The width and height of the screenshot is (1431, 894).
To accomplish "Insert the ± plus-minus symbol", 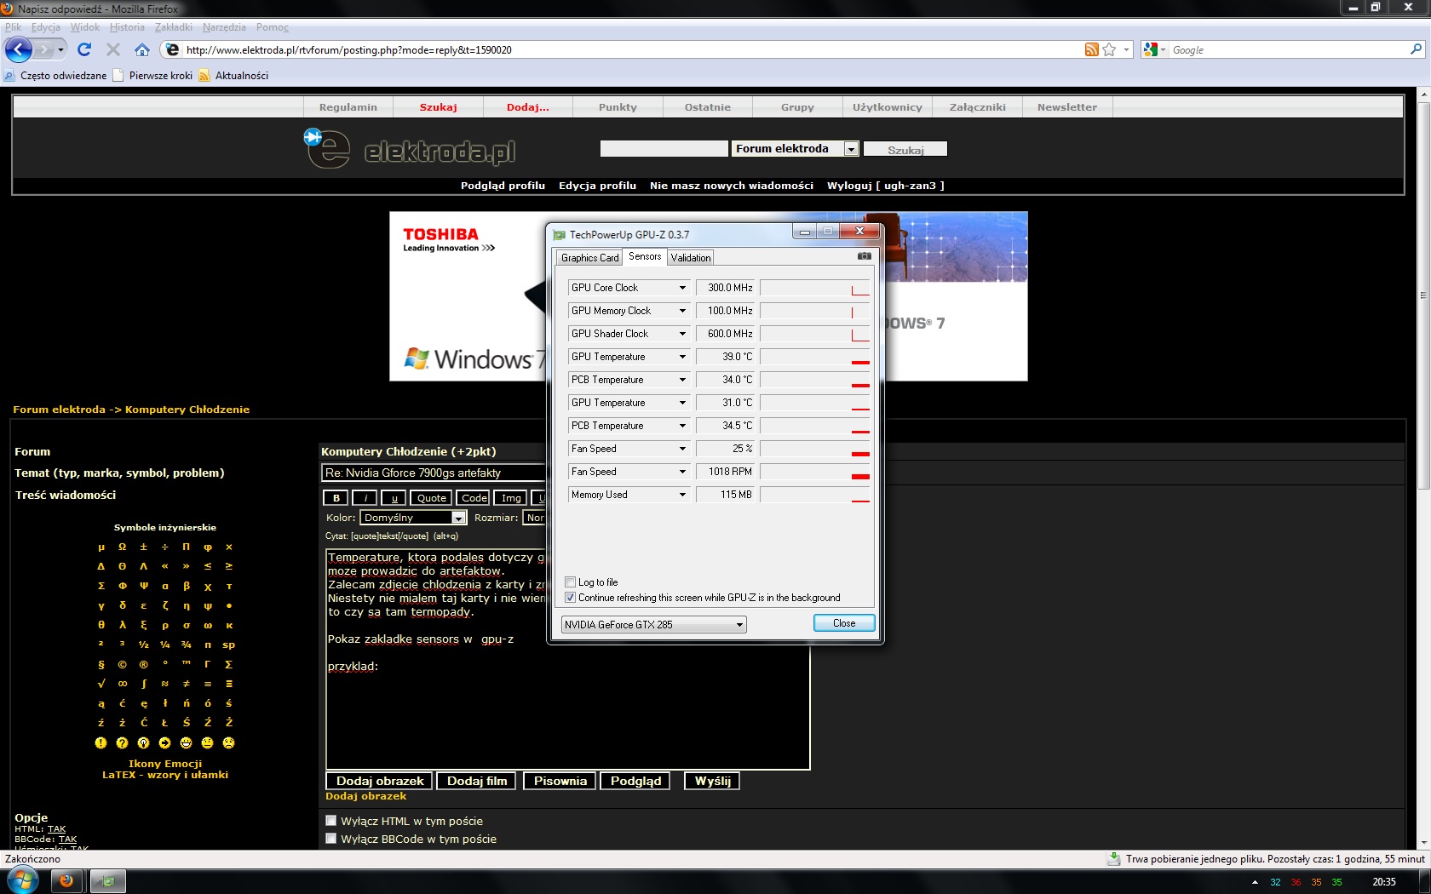I will click(143, 547).
